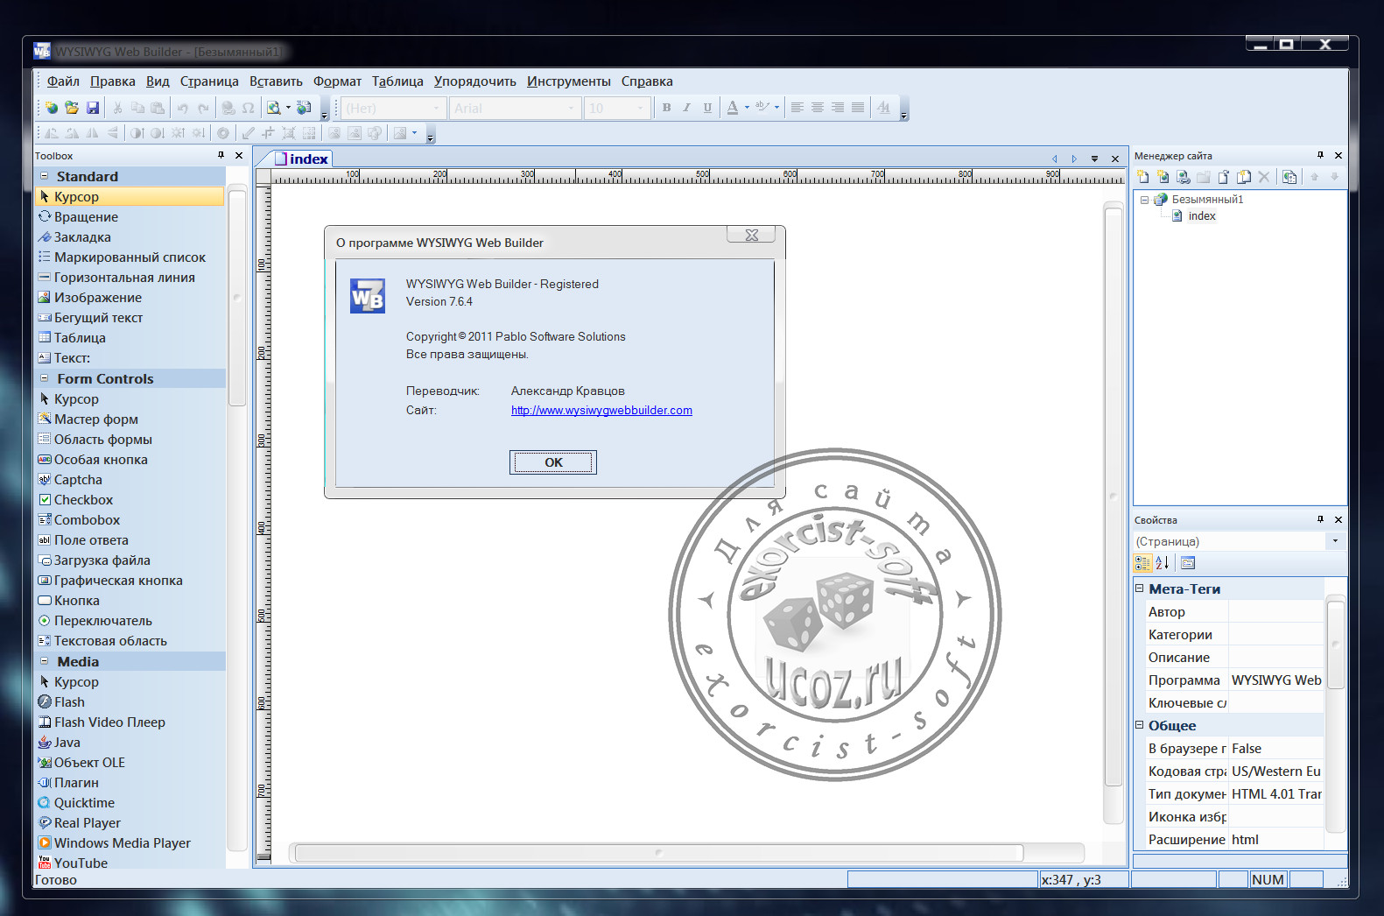Select the Таблица tool in Toolbox
This screenshot has width=1384, height=916.
[x=80, y=338]
